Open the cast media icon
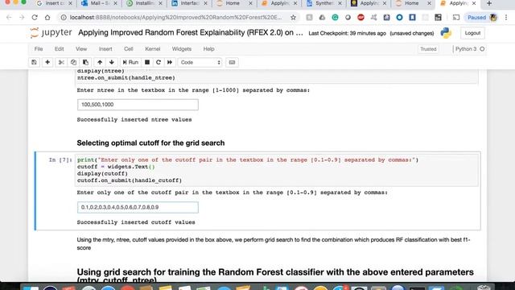The height and width of the screenshot is (290, 515). (456, 18)
